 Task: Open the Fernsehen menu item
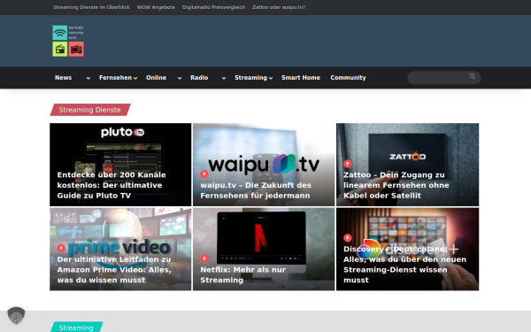click(115, 78)
